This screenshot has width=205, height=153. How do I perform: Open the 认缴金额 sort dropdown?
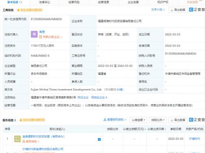click(x=139, y=120)
